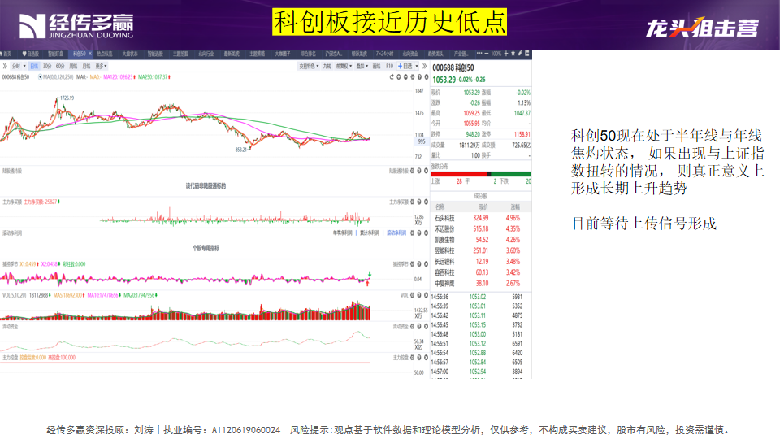The height and width of the screenshot is (439, 780).
Task: Open the three-dots more menu in tab bar
Action: click(x=479, y=54)
